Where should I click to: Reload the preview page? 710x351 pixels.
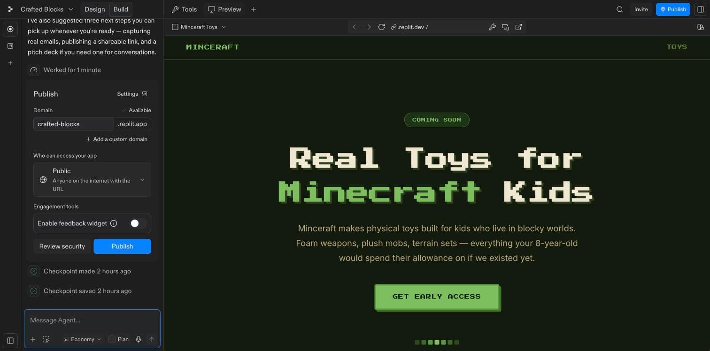381,27
